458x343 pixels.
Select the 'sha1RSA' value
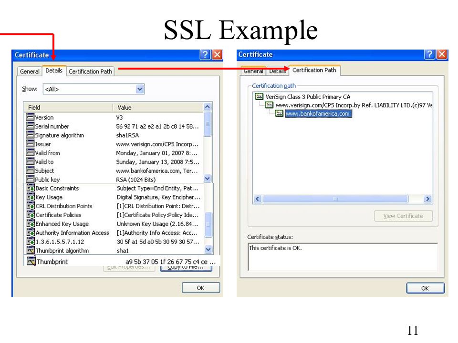pyautogui.click(x=127, y=135)
